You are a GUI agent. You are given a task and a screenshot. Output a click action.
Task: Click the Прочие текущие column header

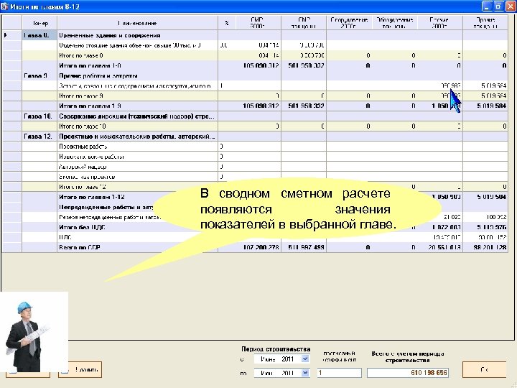tap(485, 23)
